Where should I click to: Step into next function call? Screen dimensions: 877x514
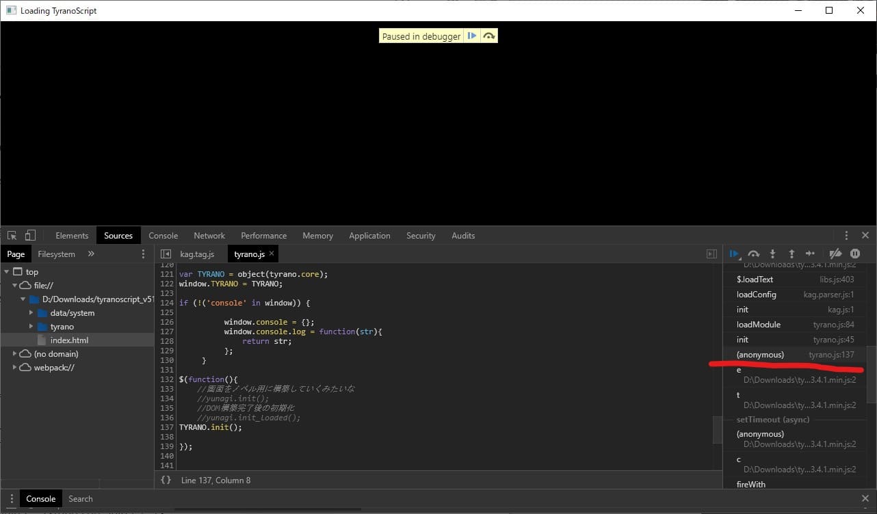click(772, 254)
